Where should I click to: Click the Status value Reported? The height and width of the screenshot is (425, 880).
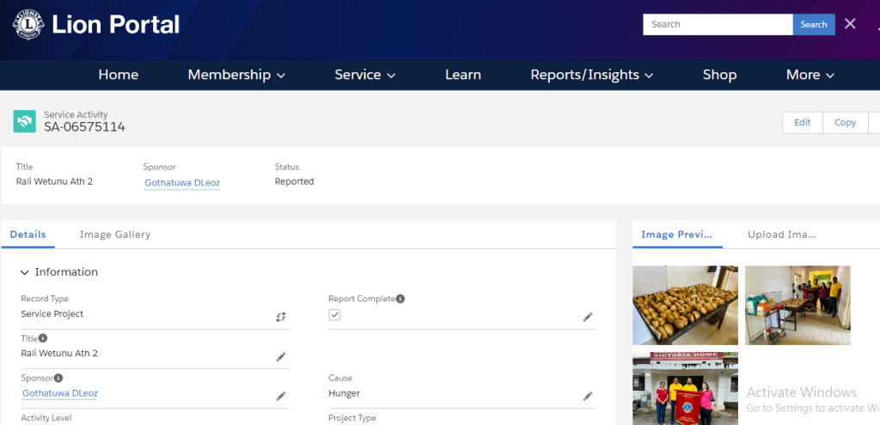click(294, 182)
